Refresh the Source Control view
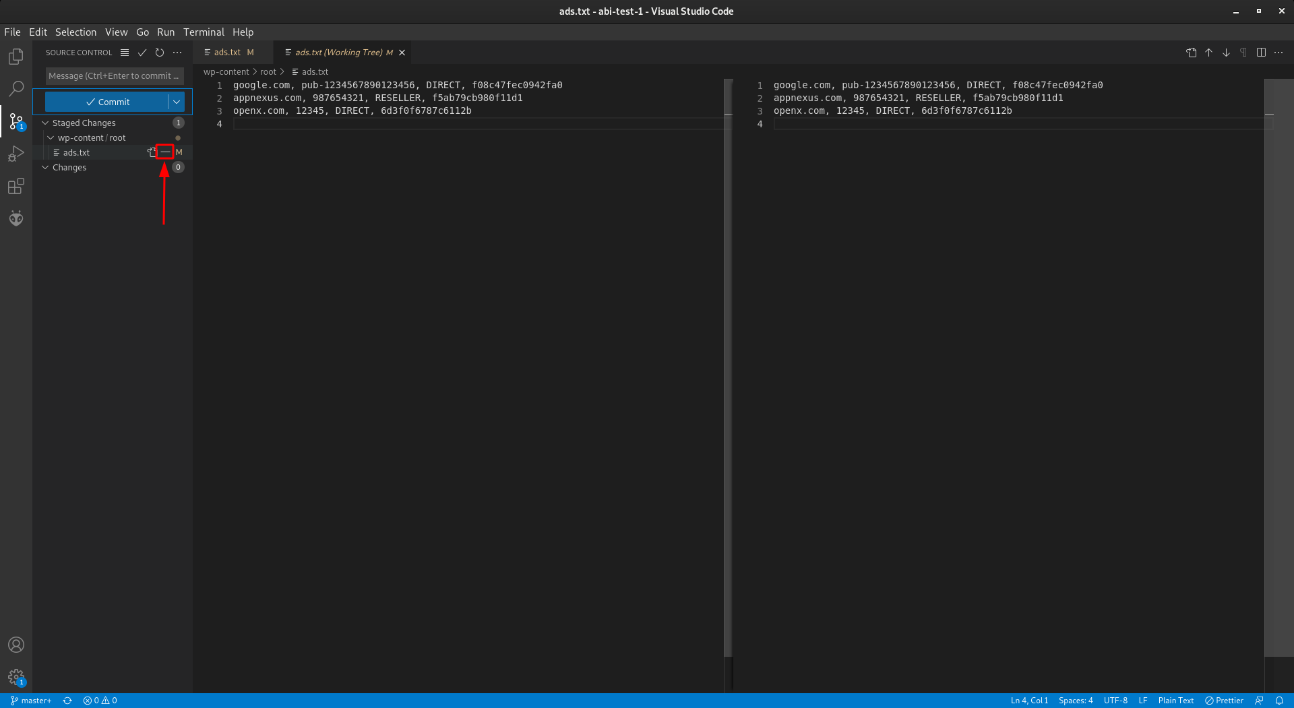The width and height of the screenshot is (1294, 708). [160, 53]
